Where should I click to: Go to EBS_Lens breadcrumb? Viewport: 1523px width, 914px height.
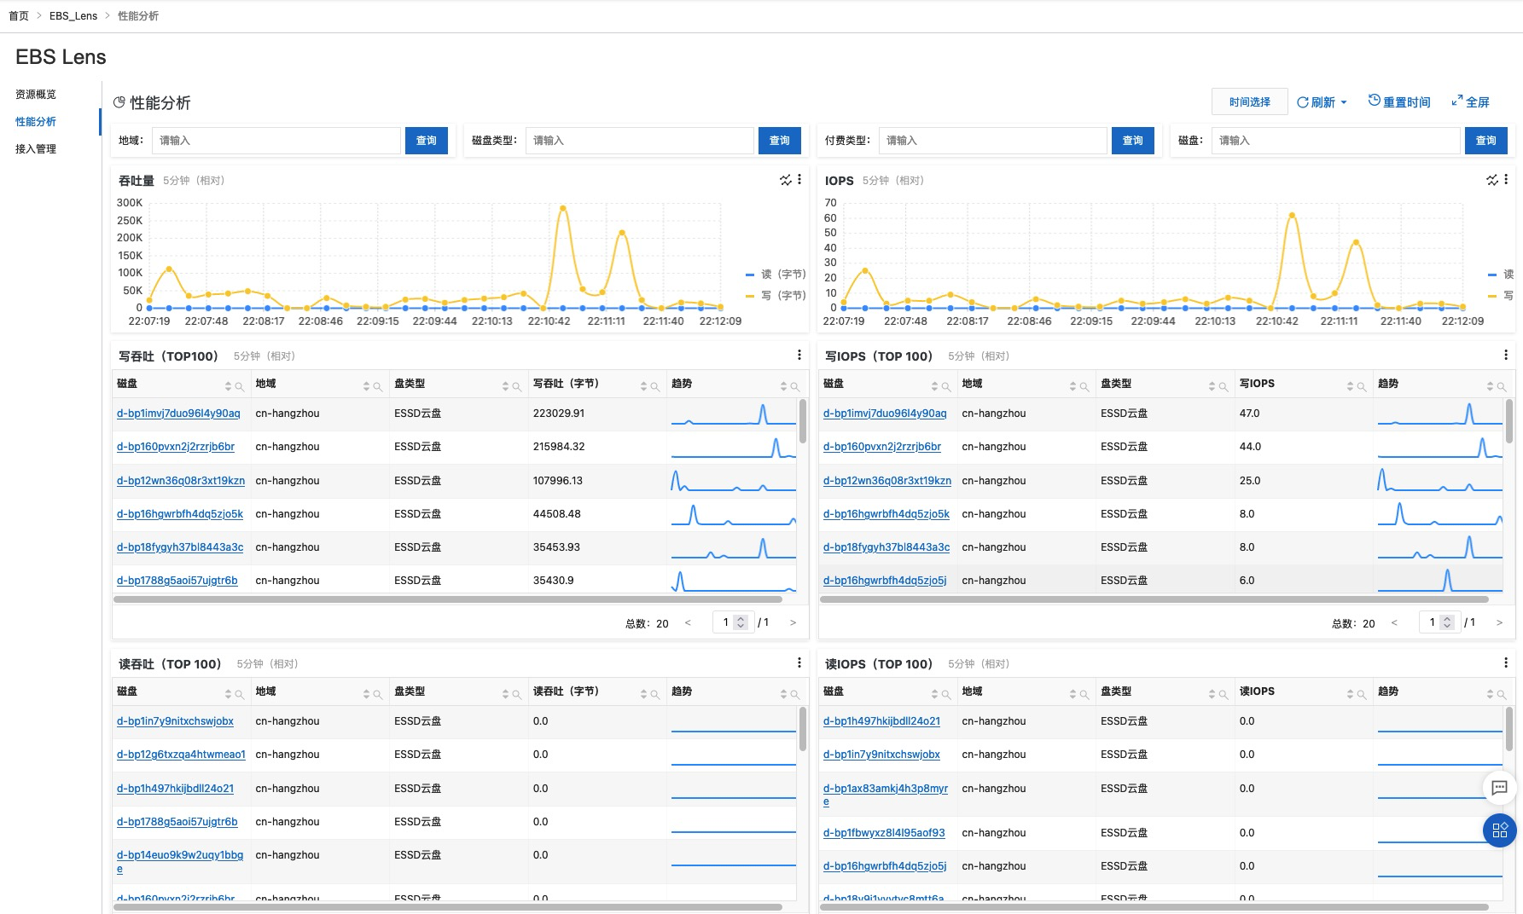pos(73,16)
